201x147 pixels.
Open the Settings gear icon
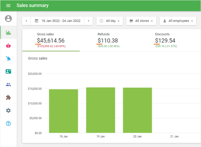point(8,110)
